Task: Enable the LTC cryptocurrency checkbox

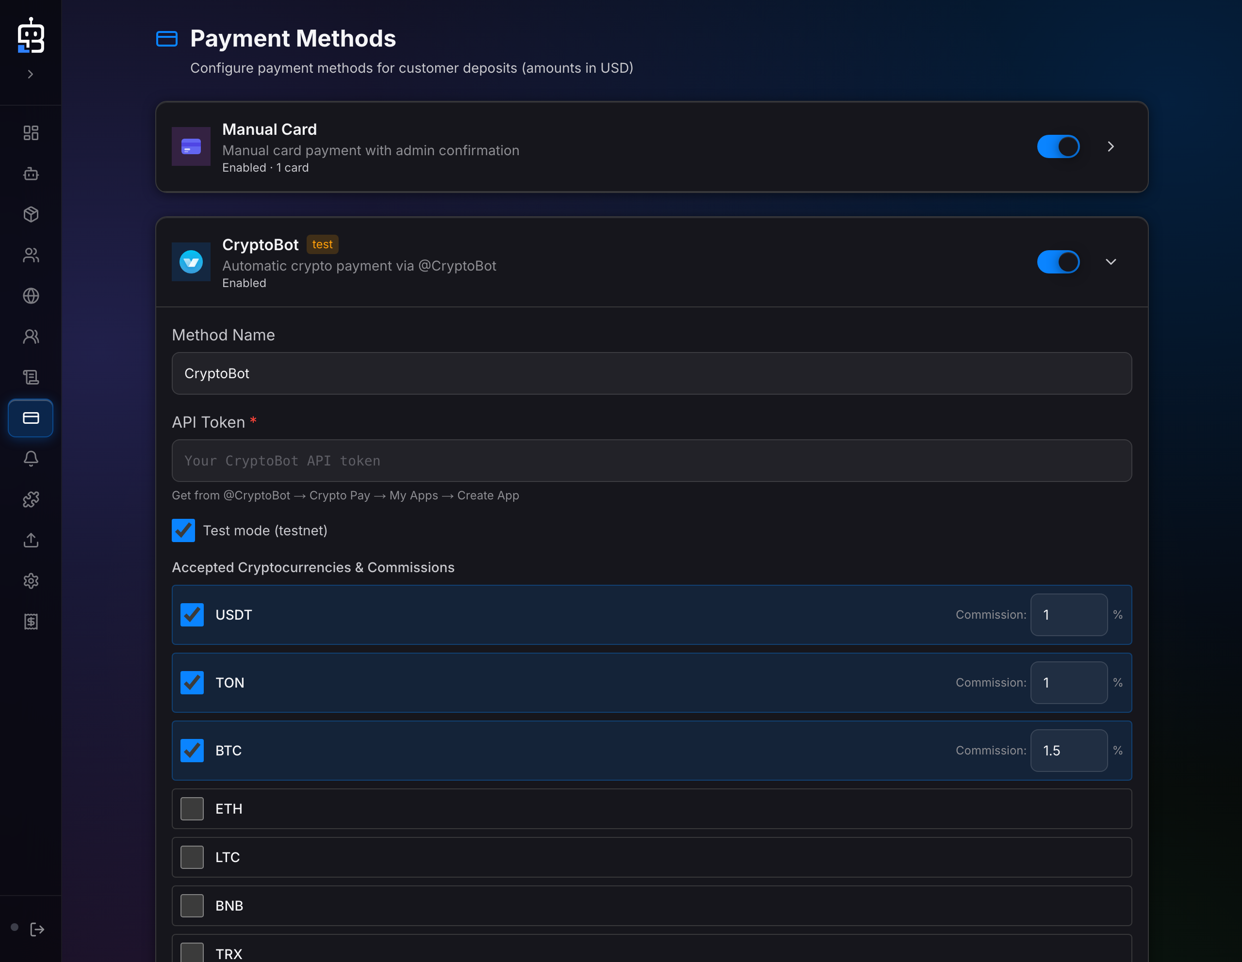Action: 192,857
